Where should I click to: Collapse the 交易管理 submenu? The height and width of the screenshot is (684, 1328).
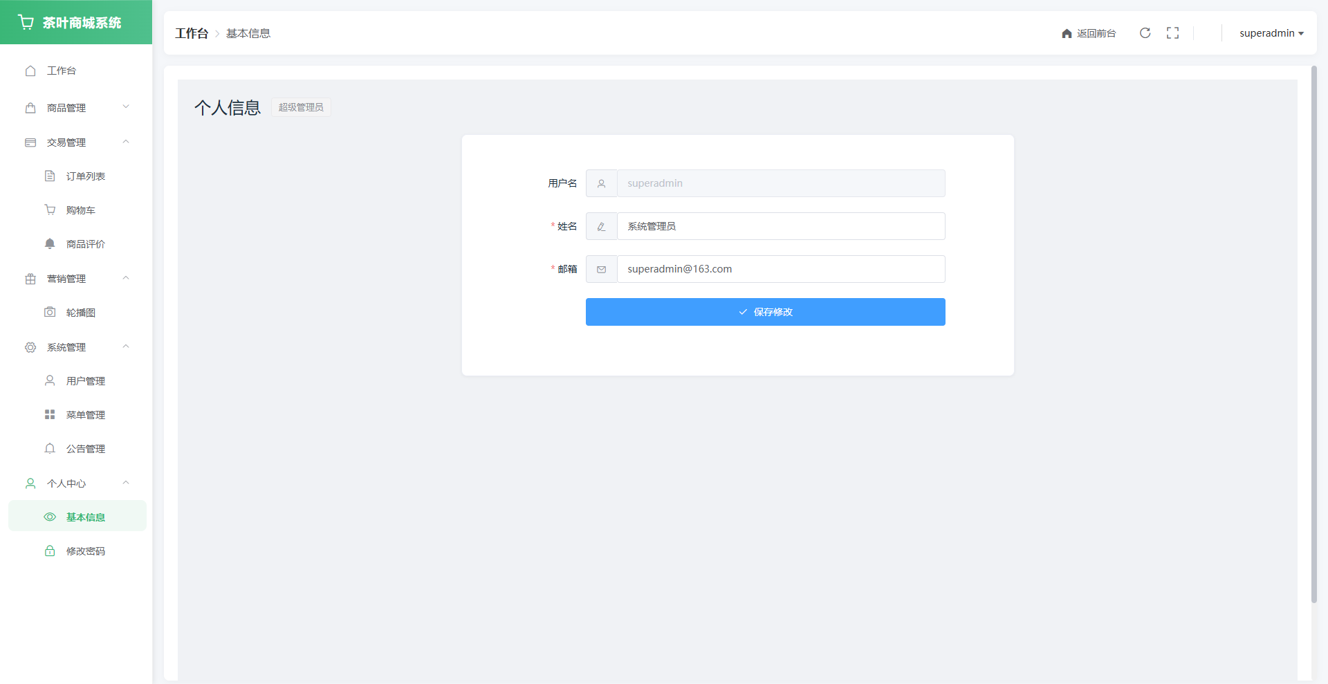click(x=76, y=142)
